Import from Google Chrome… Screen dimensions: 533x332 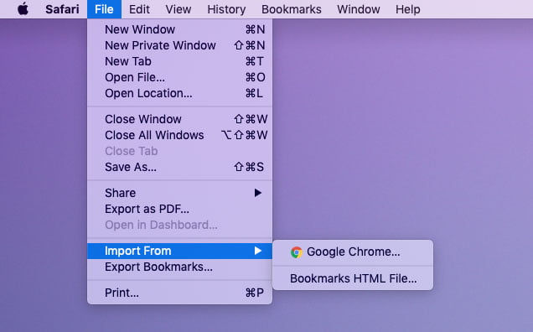(353, 252)
